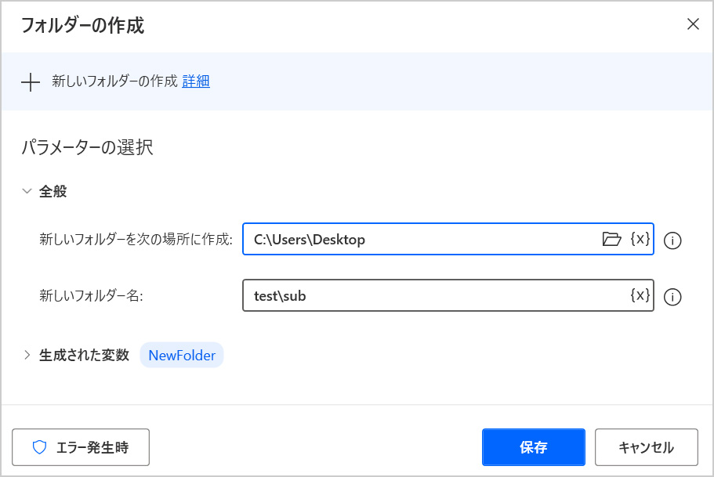
Task: Click the パラメーターの選択 heading
Action: click(x=87, y=147)
